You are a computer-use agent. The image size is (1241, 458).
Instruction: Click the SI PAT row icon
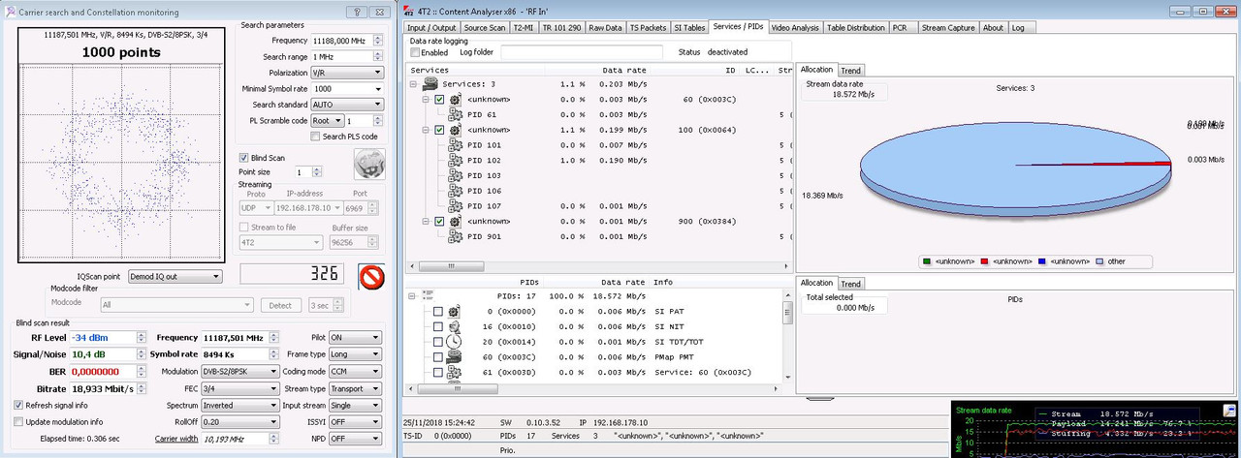(454, 312)
